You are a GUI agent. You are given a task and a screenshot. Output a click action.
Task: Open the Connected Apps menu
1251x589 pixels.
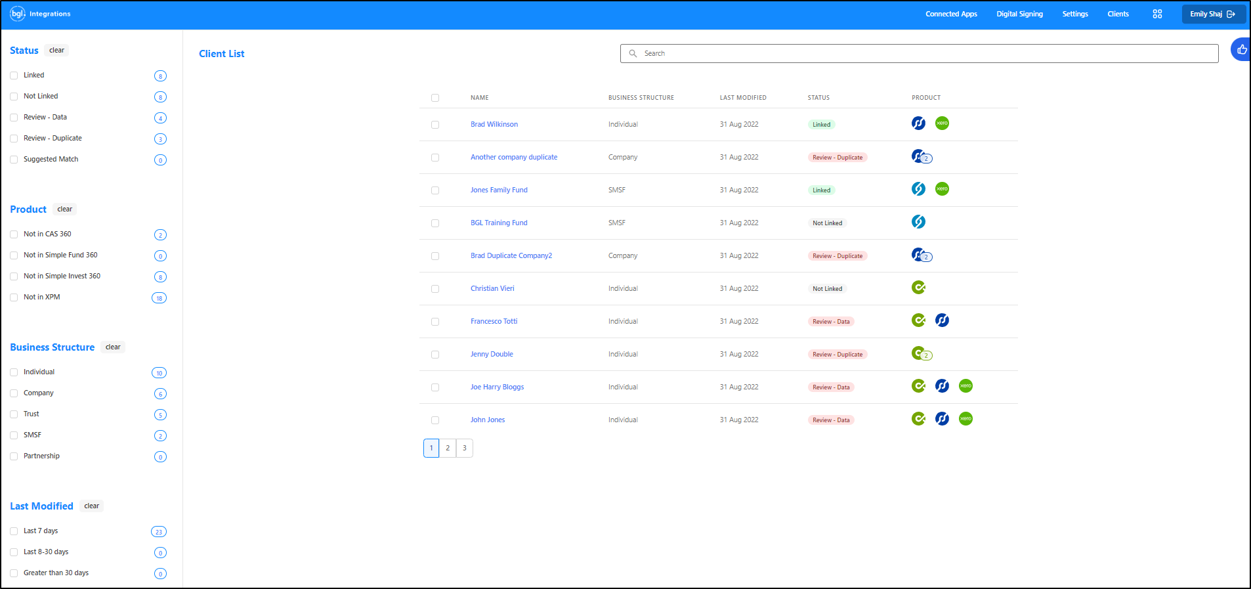[951, 14]
